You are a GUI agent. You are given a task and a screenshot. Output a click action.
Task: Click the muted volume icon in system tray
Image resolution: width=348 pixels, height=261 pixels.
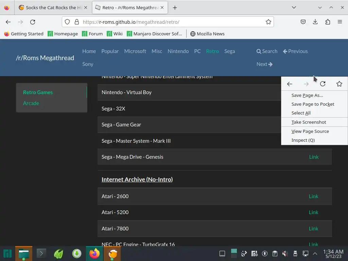(285, 254)
